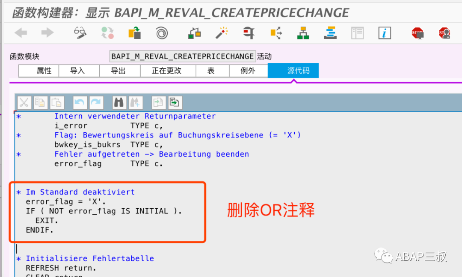462x277 pixels.
Task: Click the check syntax scales icon
Action: 194,33
